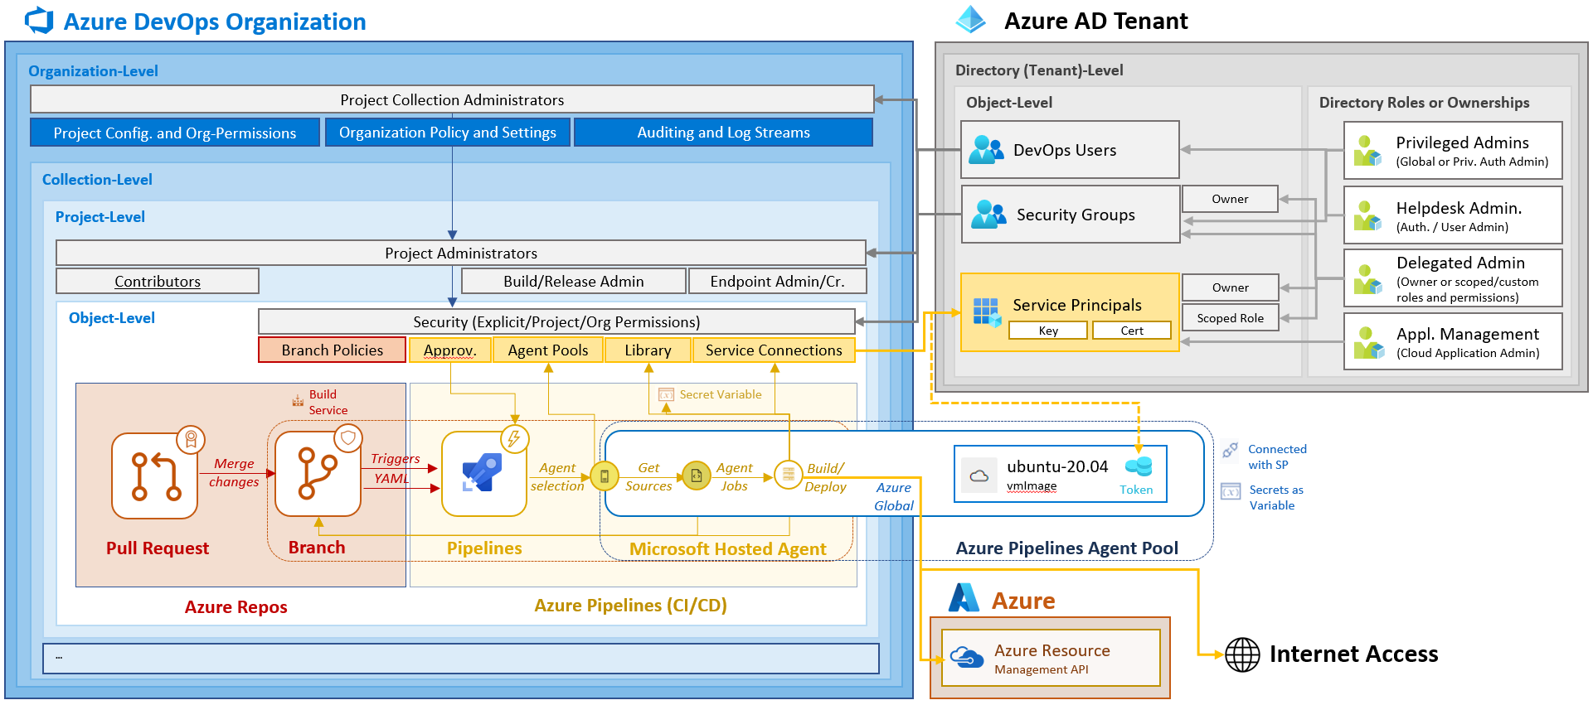Click the Build/Release Admin box
1593x705 pixels.
[574, 281]
